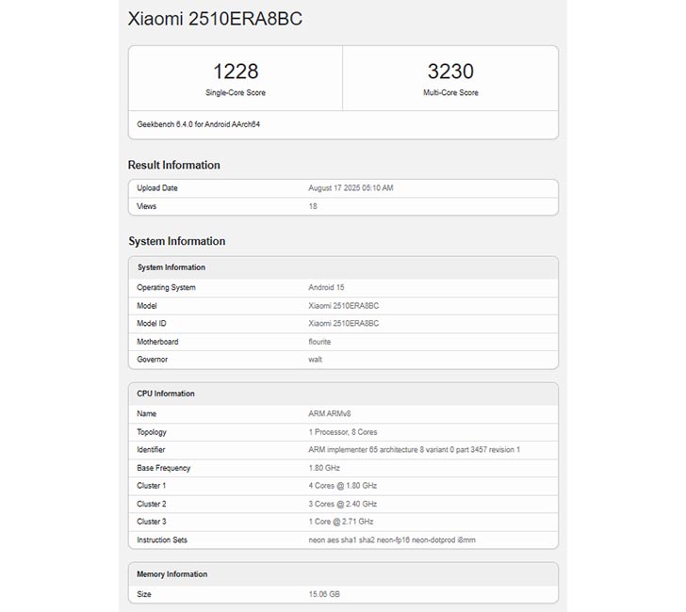Click the Operating System row label

[x=166, y=287]
